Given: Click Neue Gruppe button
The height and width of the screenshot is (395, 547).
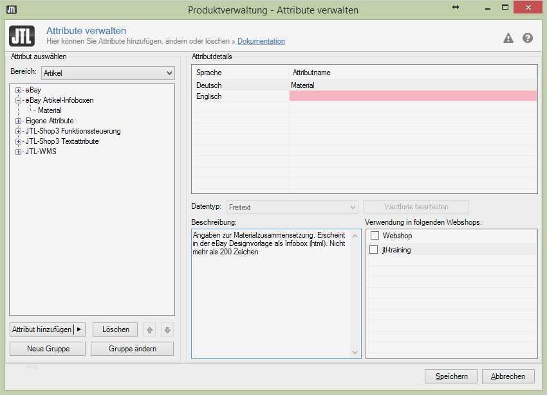Looking at the screenshot, I should 48,348.
